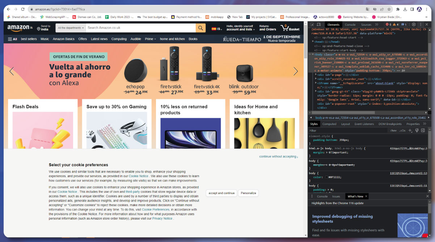Expand the margin property triangle in html.a-js body rule
Image resolution: width=435 pixels, height=242 pixels.
point(326,153)
